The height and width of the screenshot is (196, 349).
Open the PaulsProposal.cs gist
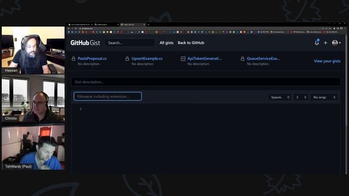click(92, 58)
